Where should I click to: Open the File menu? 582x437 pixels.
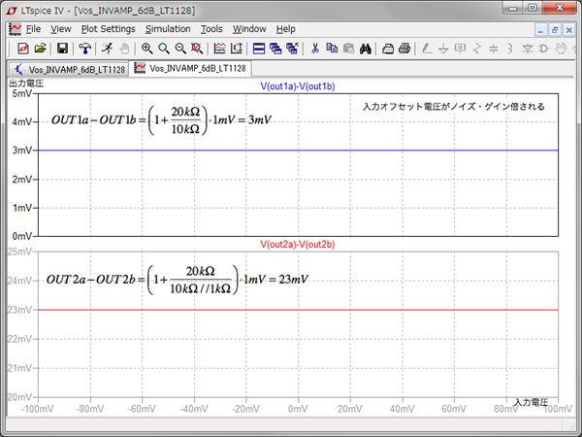33,29
